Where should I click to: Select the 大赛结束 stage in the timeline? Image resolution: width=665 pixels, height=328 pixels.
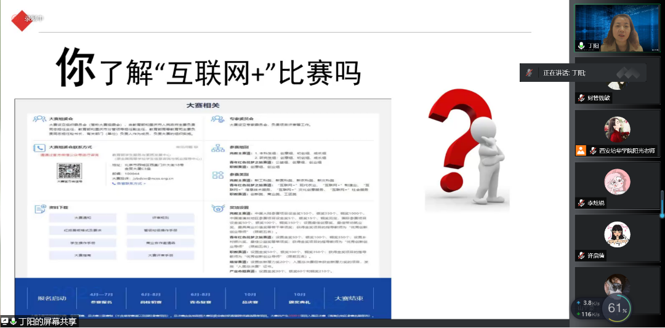click(x=349, y=298)
